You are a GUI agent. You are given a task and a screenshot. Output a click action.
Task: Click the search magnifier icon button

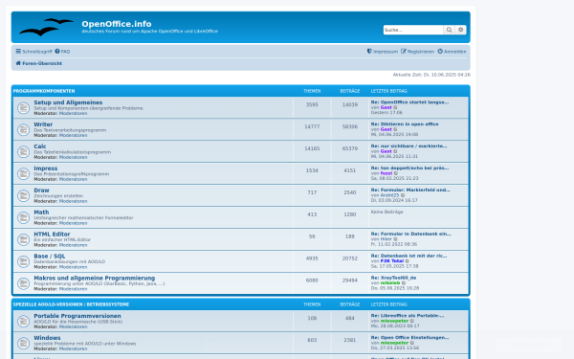point(449,30)
